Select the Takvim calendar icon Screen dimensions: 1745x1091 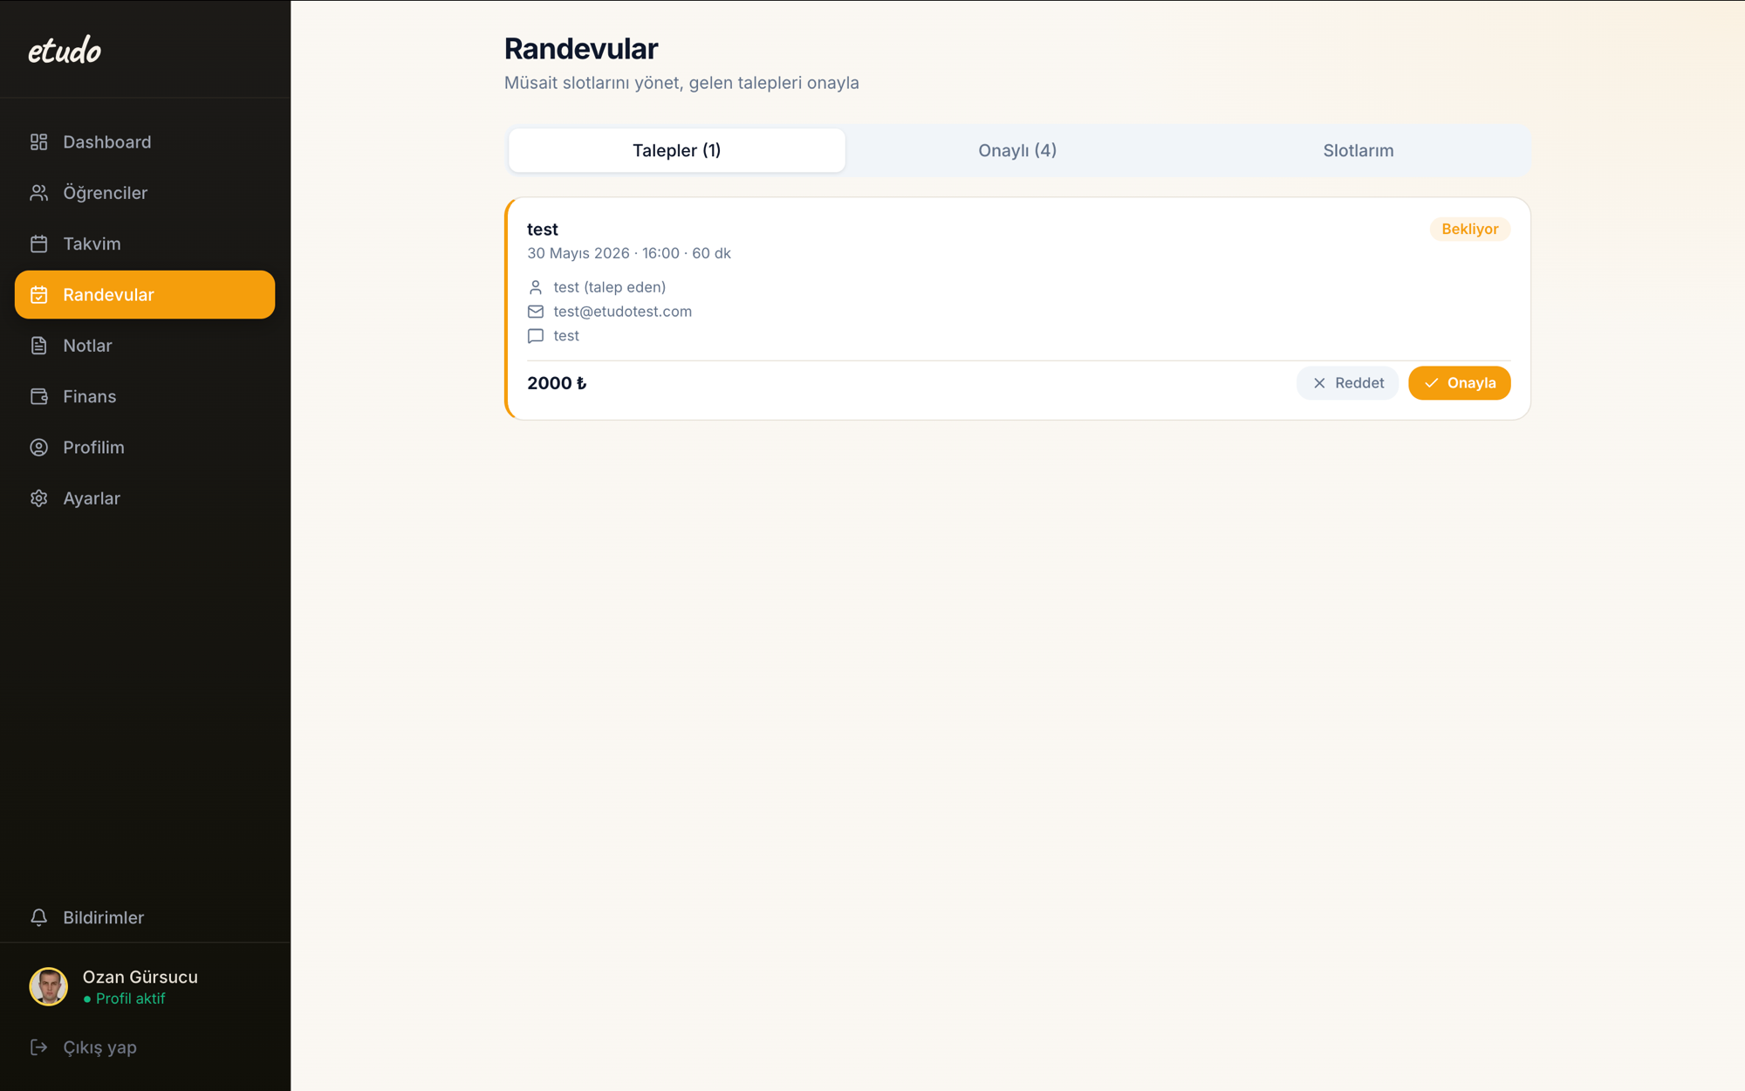pyautogui.click(x=39, y=244)
